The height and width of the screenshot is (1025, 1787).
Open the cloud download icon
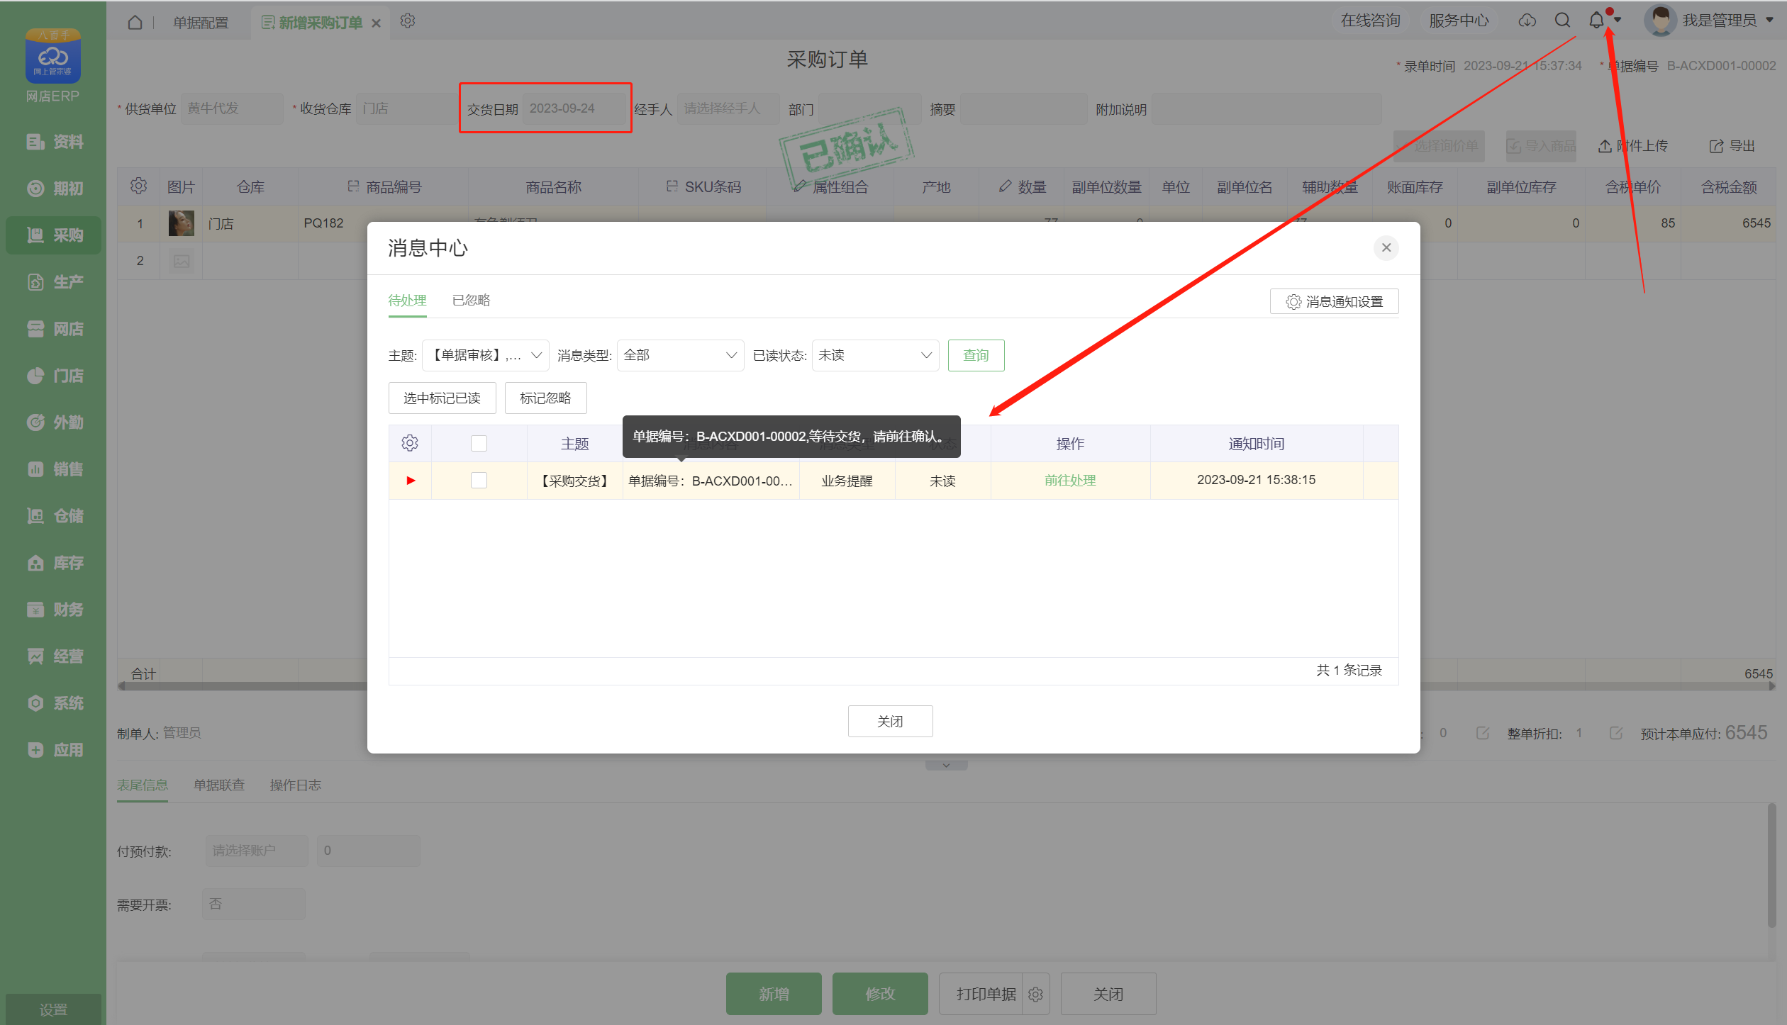pyautogui.click(x=1527, y=21)
